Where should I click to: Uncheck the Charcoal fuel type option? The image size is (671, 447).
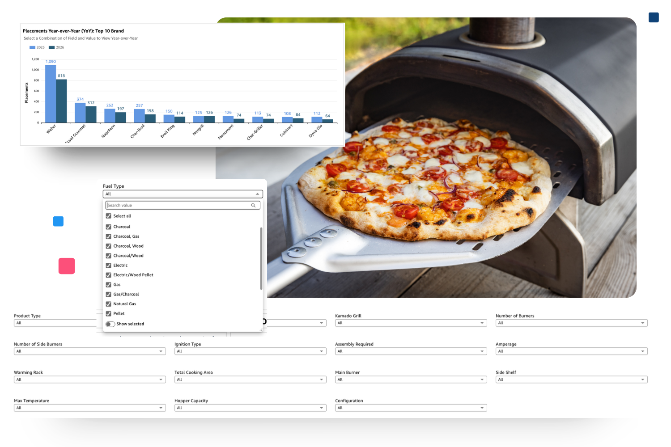109,227
